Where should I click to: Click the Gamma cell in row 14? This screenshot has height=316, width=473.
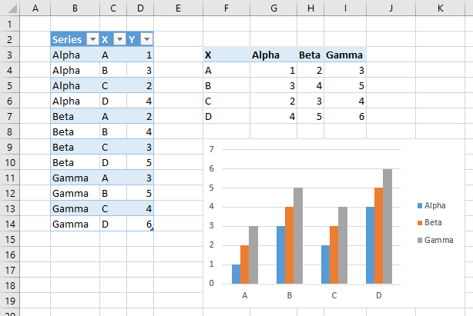click(75, 224)
